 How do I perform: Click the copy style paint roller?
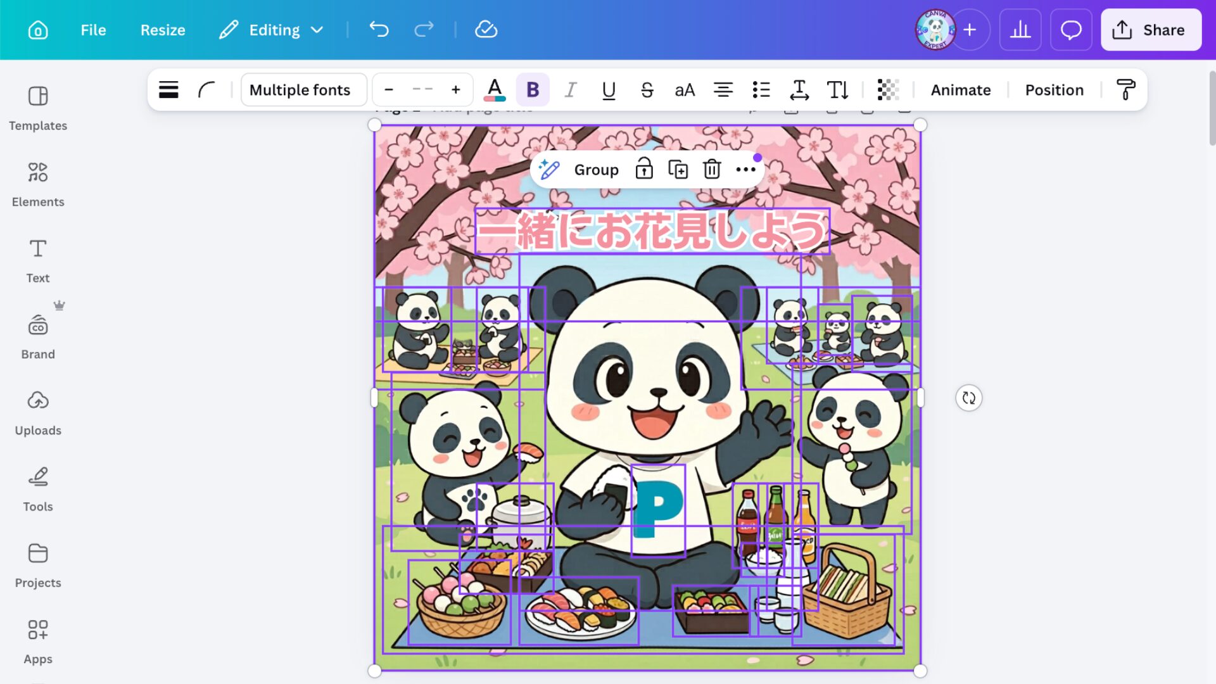point(1125,90)
